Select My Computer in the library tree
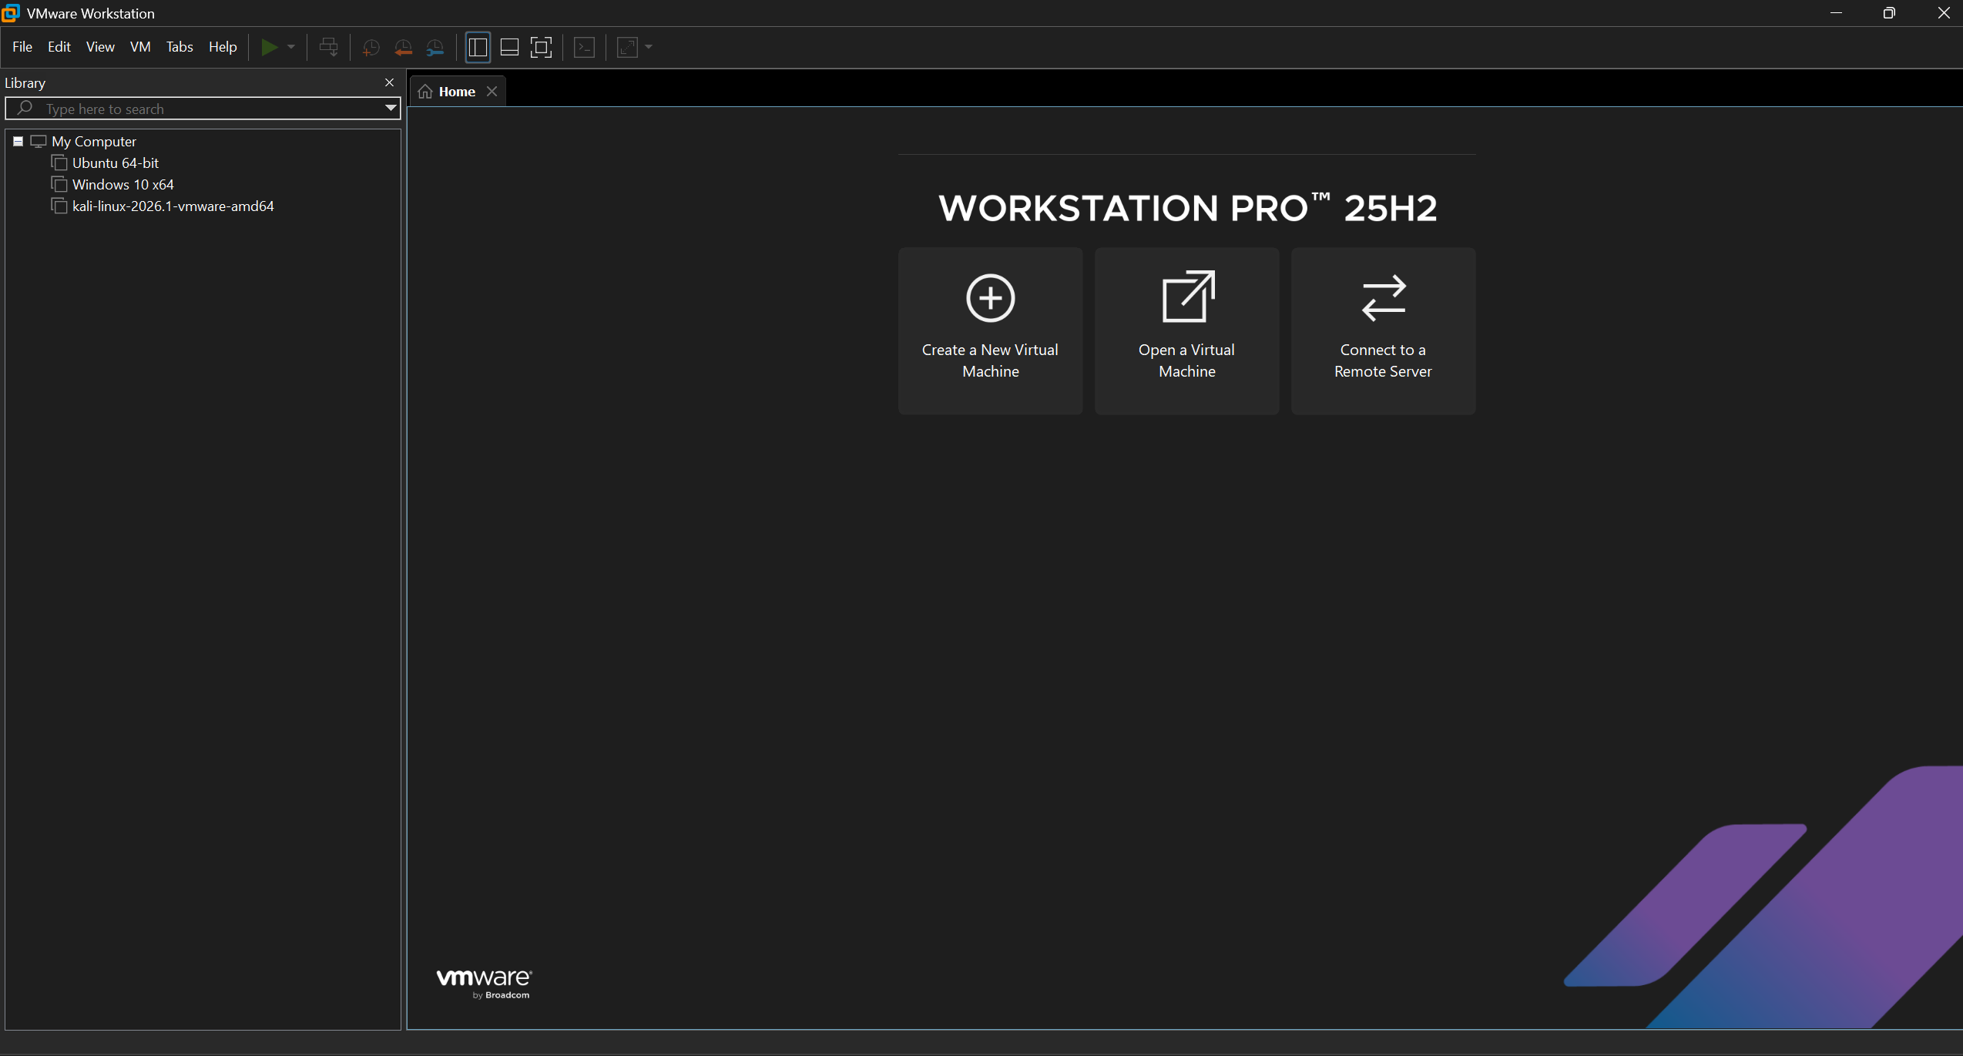This screenshot has height=1056, width=1963. pyautogui.click(x=94, y=142)
